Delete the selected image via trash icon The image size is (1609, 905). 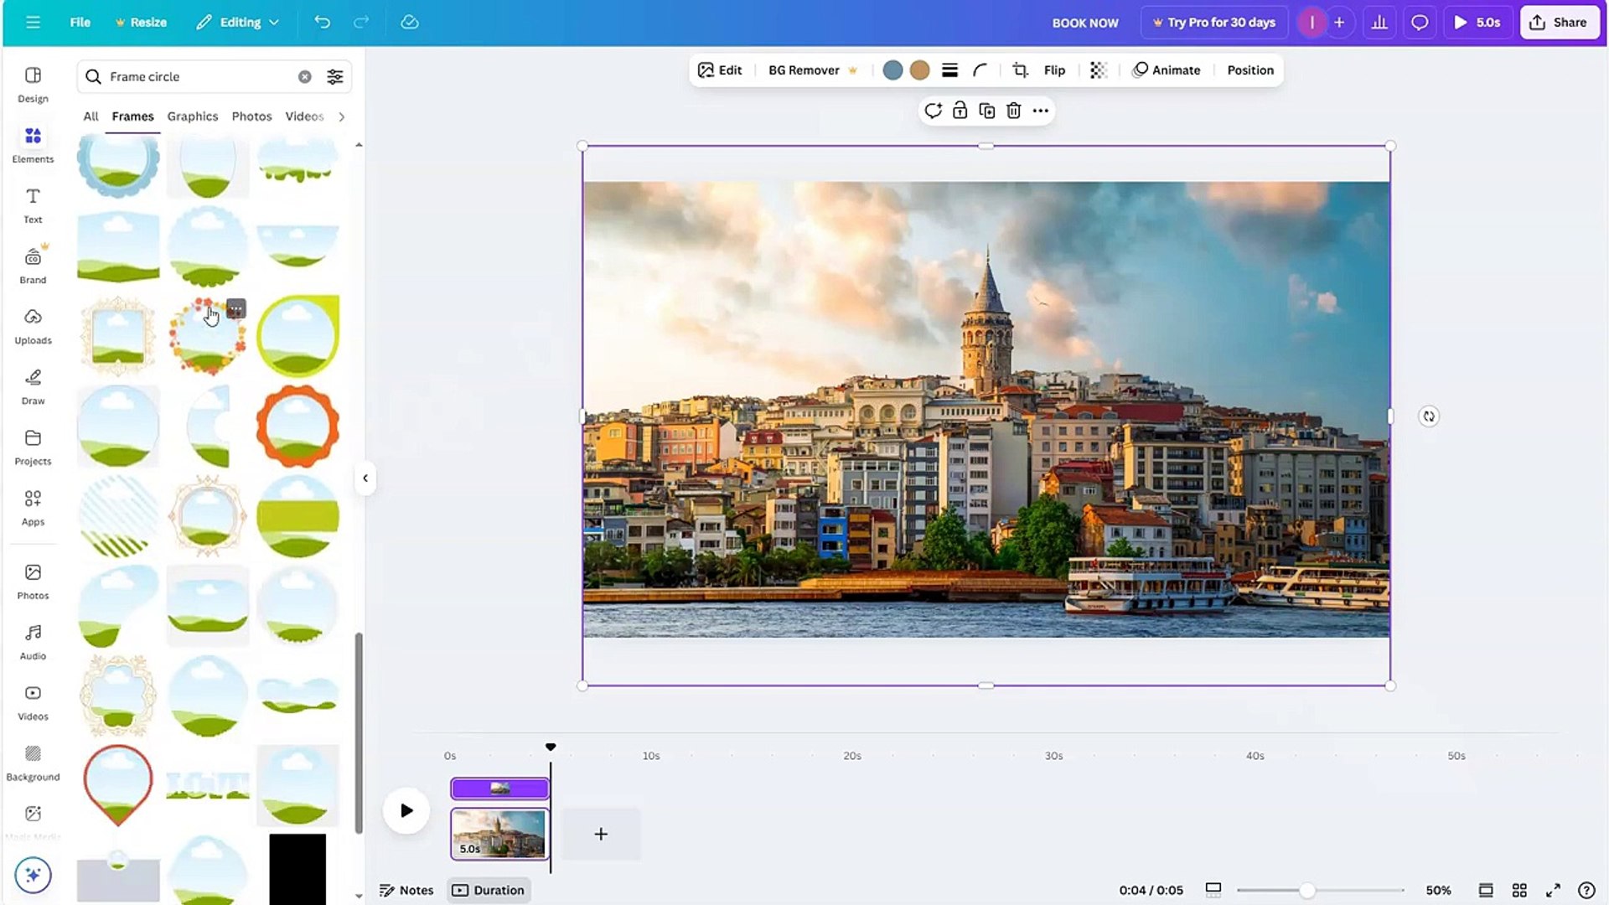tap(1014, 110)
